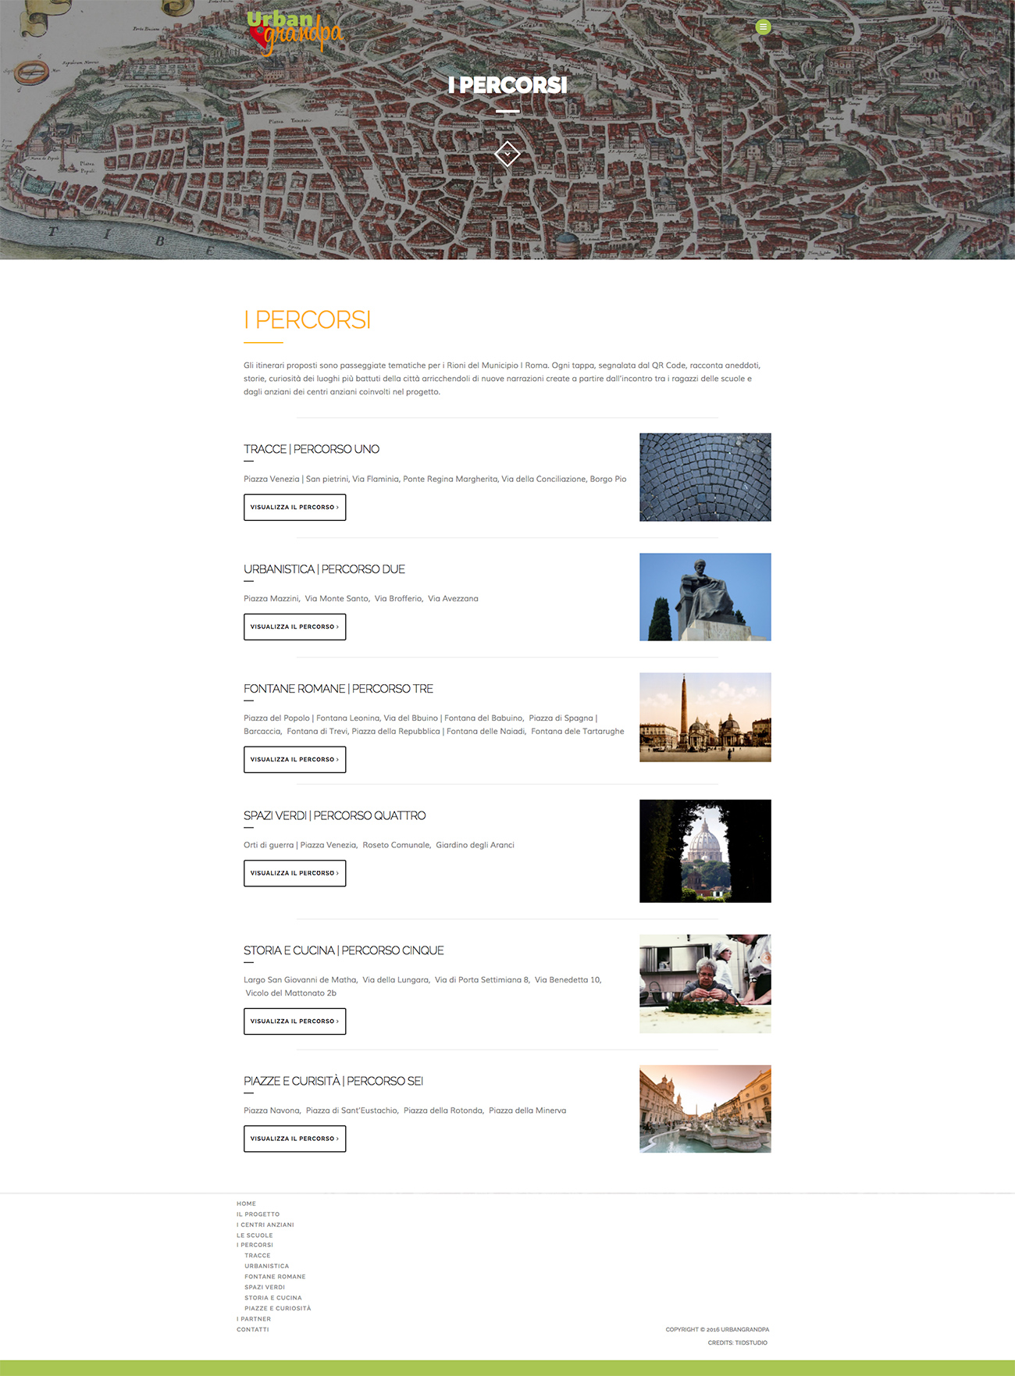Screen dimensions: 1015x1376
Task: Open Tracce footer submenu link
Action: (257, 1256)
